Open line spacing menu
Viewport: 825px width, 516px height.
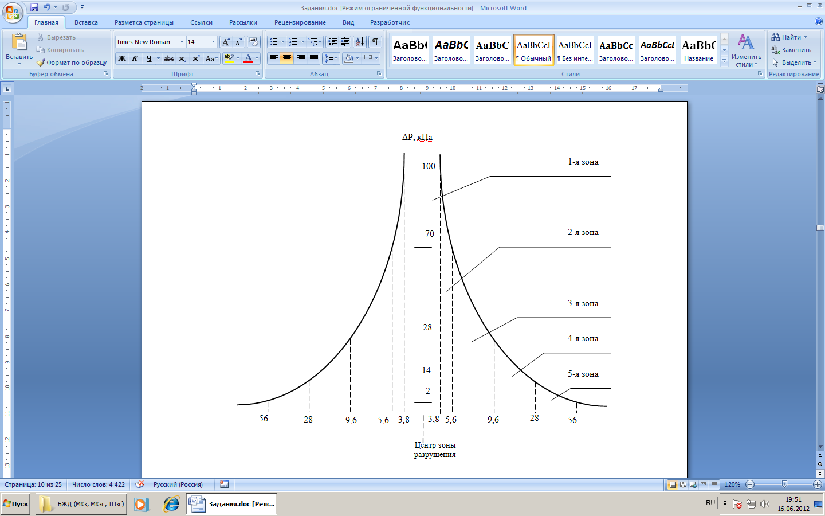point(331,58)
